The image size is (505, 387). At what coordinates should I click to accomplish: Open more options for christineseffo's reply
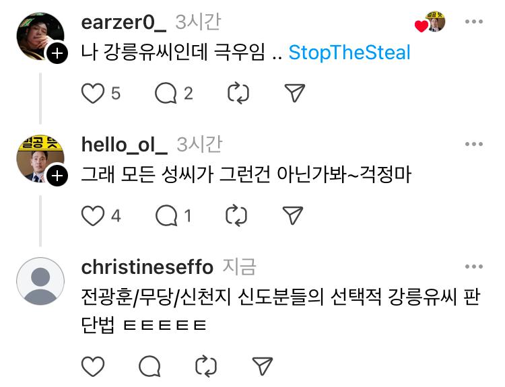pos(474,267)
